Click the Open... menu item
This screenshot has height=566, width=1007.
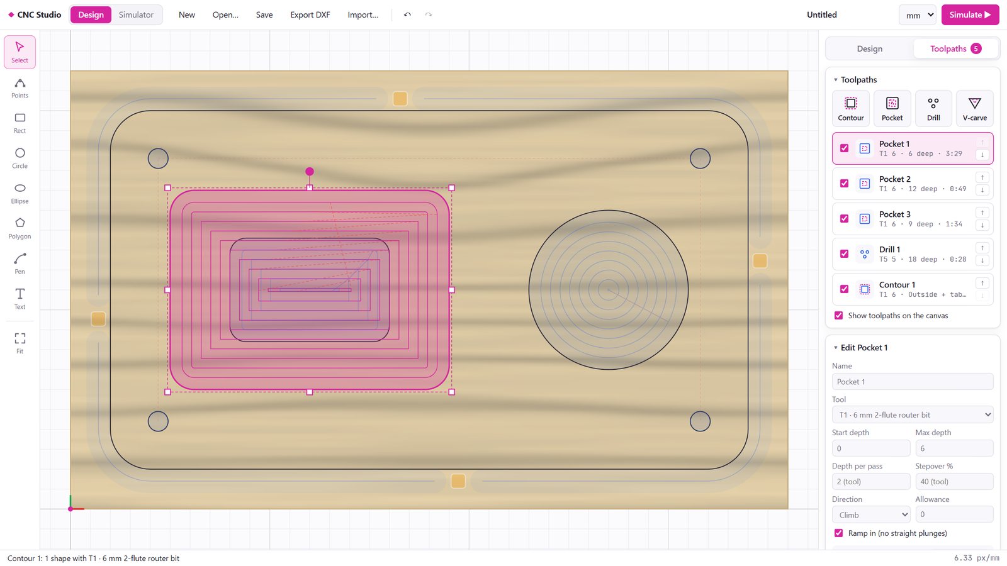coord(225,14)
